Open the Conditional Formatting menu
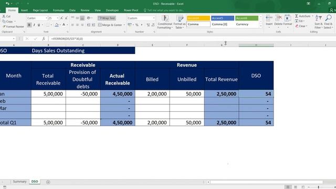The width and height of the screenshot is (336, 189). click(x=165, y=22)
